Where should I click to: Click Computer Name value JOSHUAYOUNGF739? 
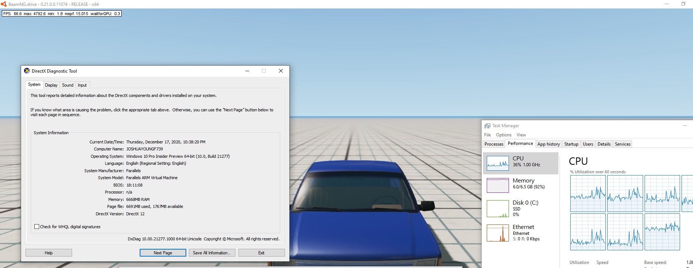[x=145, y=149]
